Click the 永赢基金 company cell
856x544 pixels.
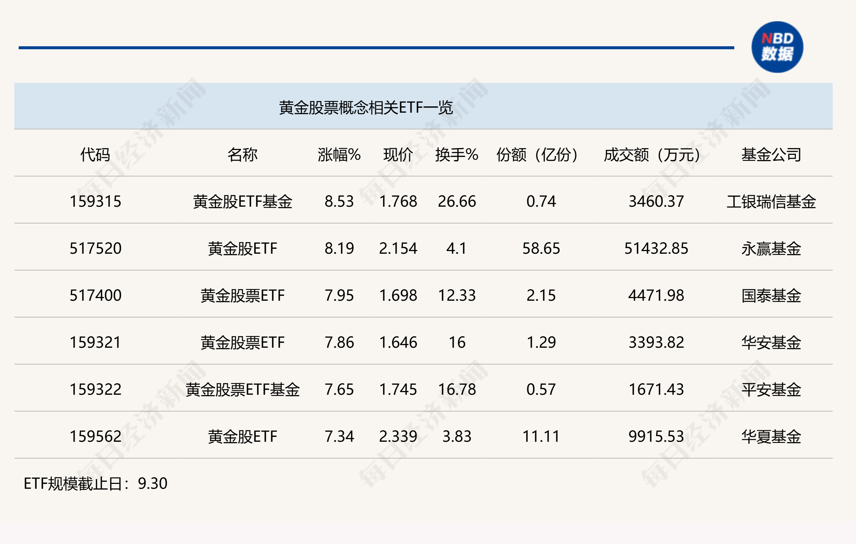771,248
